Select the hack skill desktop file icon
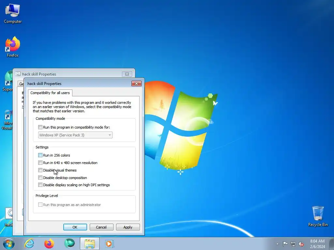Screen dimensions: 334x250 8,217
